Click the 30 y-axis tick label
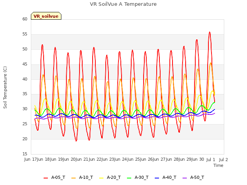 25,109
